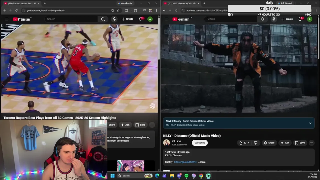320x180 pixels.
Task: Open Chrome three-dot menu in left window
Action: coord(156,10)
